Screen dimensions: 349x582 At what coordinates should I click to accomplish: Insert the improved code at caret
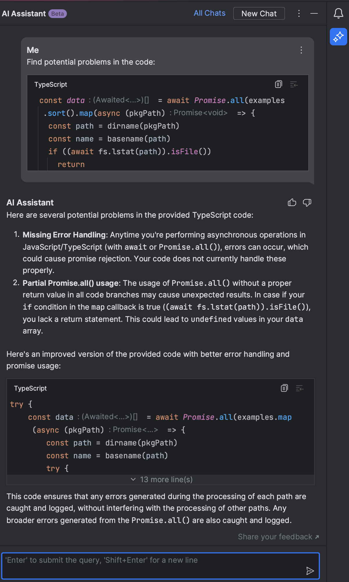[300, 388]
